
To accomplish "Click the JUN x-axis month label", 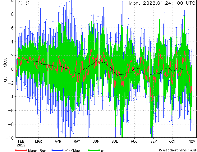I will (x=96, y=141).
